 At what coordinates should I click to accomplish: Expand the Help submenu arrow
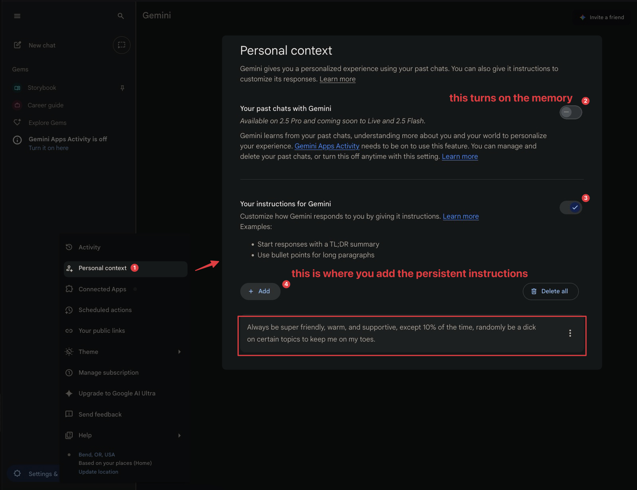pyautogui.click(x=180, y=435)
